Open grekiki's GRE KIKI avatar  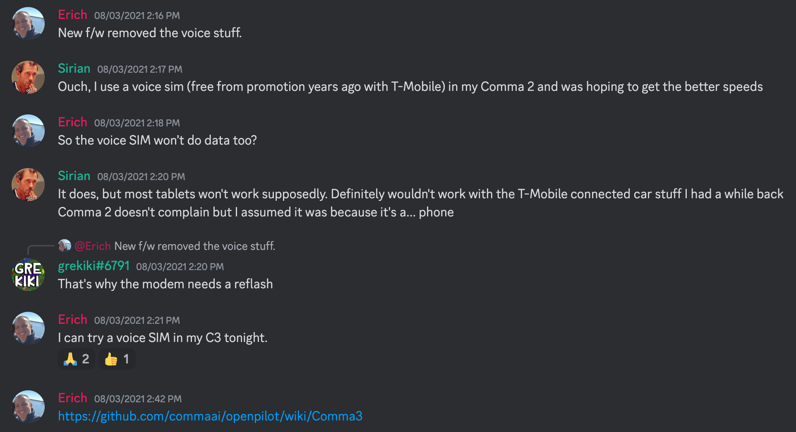pyautogui.click(x=28, y=275)
